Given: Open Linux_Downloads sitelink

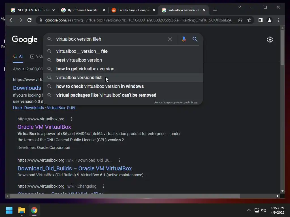Looking at the screenshot, I should tap(28, 108).
